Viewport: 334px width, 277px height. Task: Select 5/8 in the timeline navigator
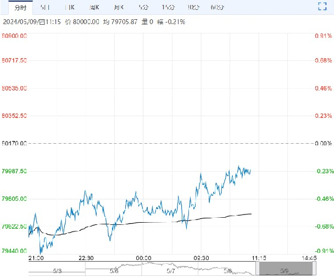coord(227,271)
